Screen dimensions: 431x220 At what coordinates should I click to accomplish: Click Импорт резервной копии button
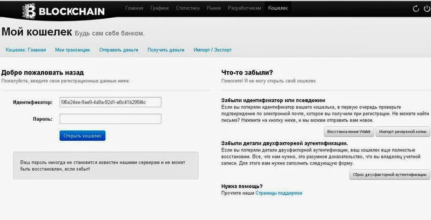[402, 132]
